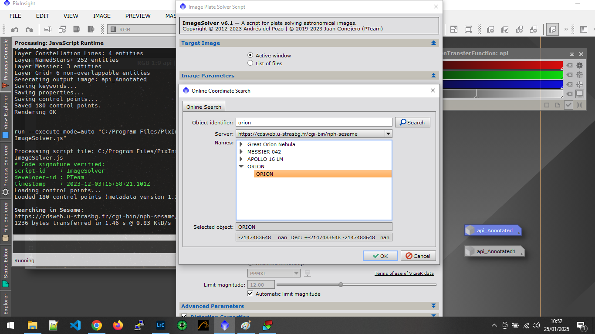The height and width of the screenshot is (334, 595).
Task: Click the undo arrow in PixInsight toolbar
Action: 15,30
